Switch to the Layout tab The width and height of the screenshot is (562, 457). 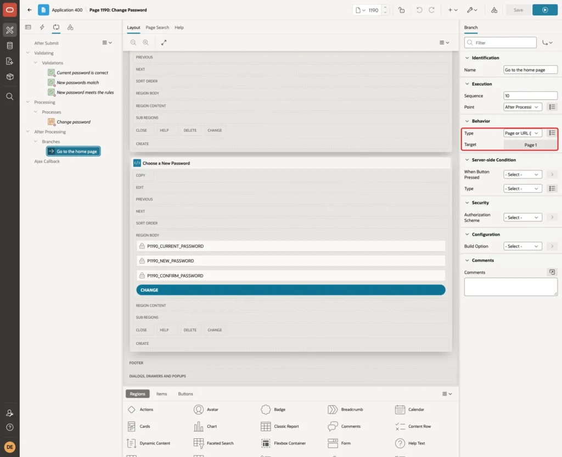[x=133, y=27]
